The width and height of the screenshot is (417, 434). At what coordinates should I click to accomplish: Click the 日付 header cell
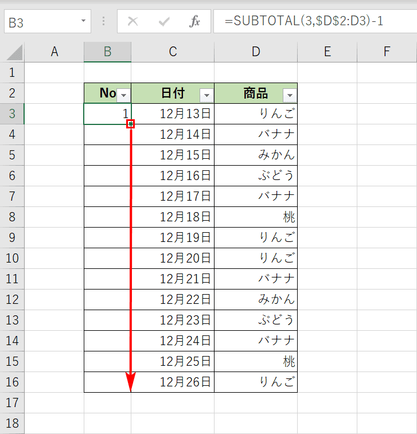173,93
